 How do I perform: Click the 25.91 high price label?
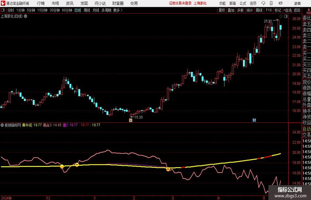pyautogui.click(x=268, y=21)
